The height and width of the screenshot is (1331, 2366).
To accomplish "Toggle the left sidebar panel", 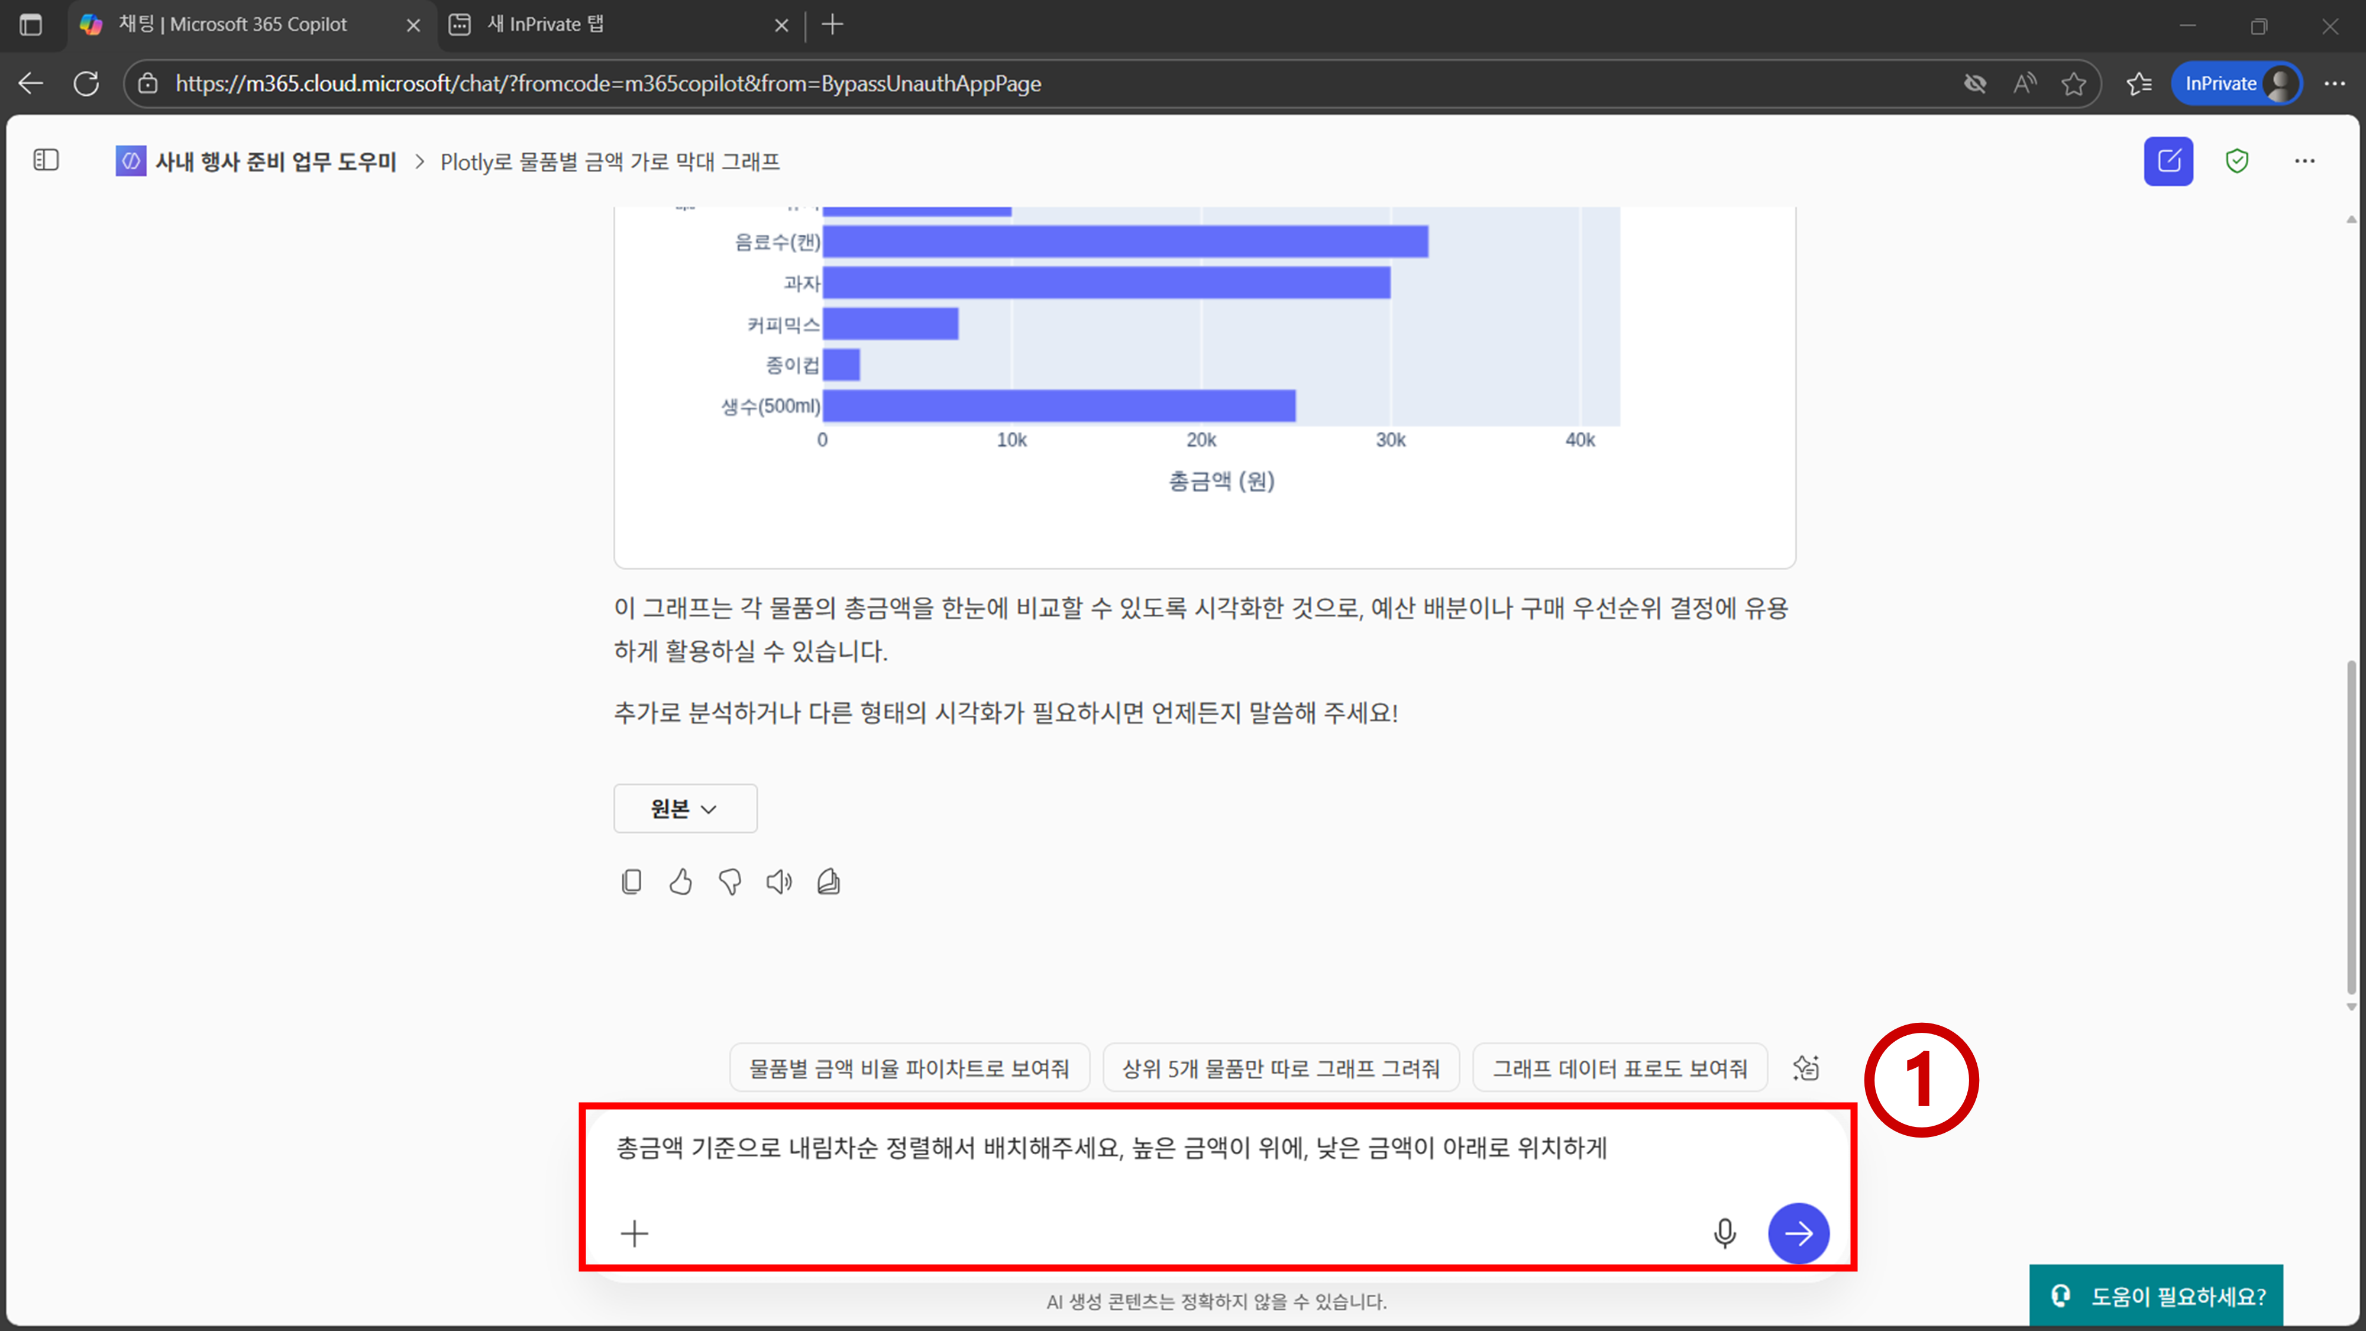I will pyautogui.click(x=46, y=161).
